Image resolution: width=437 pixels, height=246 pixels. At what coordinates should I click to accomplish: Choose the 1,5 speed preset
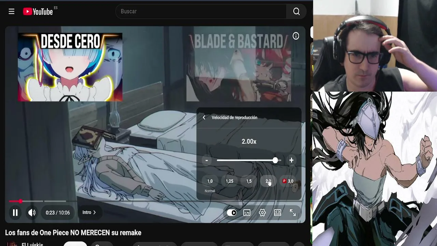pyautogui.click(x=249, y=181)
